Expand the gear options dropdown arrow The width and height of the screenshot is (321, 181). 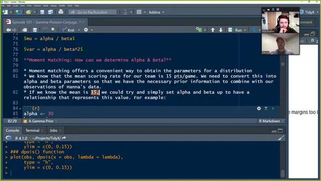[x=92, y=30]
